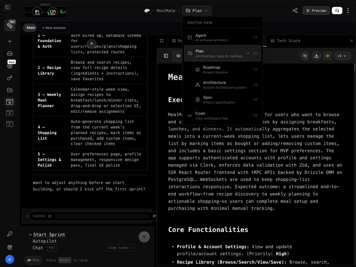This screenshot has height=267, width=356.
Task: Send message with the round arrow button
Action: (144, 237)
